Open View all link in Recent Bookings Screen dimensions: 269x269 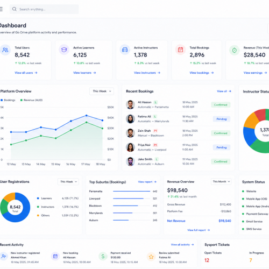coord(224,91)
